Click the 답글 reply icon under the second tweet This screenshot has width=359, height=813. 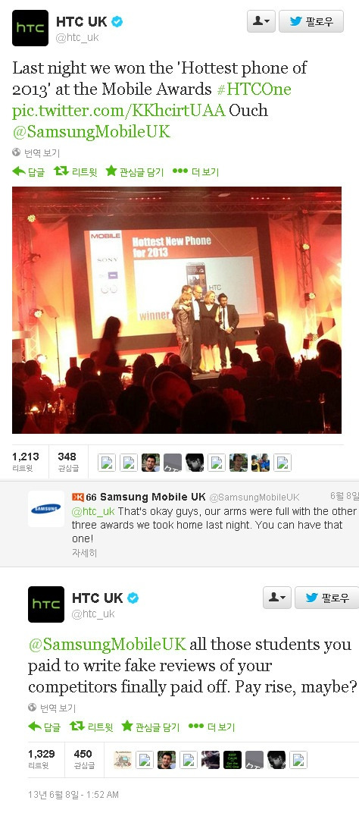pyautogui.click(x=35, y=726)
